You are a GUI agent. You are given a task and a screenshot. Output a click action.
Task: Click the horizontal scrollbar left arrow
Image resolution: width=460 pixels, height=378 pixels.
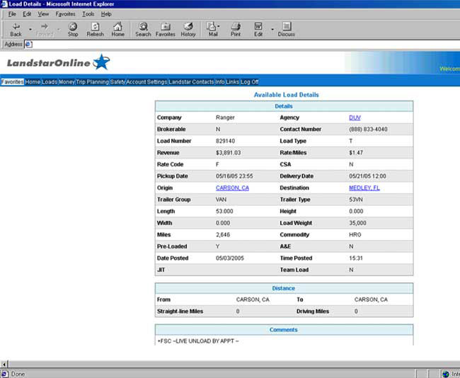click(4, 365)
